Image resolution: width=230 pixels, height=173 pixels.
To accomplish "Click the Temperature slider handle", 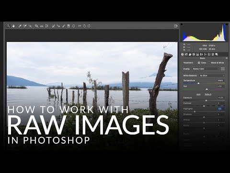I will [198, 83].
